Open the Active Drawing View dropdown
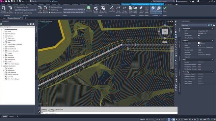The height and width of the screenshot is (121, 216). point(17,27)
